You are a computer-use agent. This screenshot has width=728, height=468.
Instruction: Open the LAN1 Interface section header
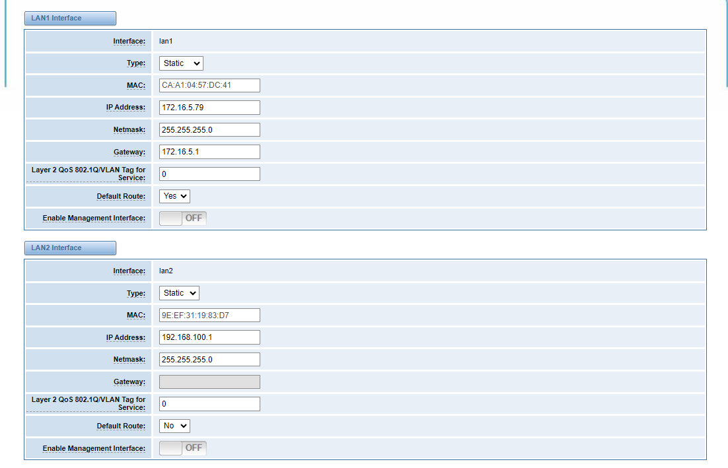[x=70, y=18]
